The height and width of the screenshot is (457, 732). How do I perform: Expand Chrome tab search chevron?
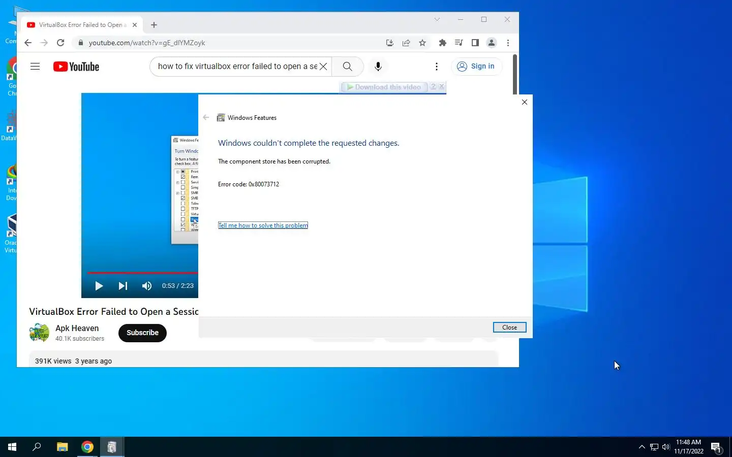pos(437,20)
